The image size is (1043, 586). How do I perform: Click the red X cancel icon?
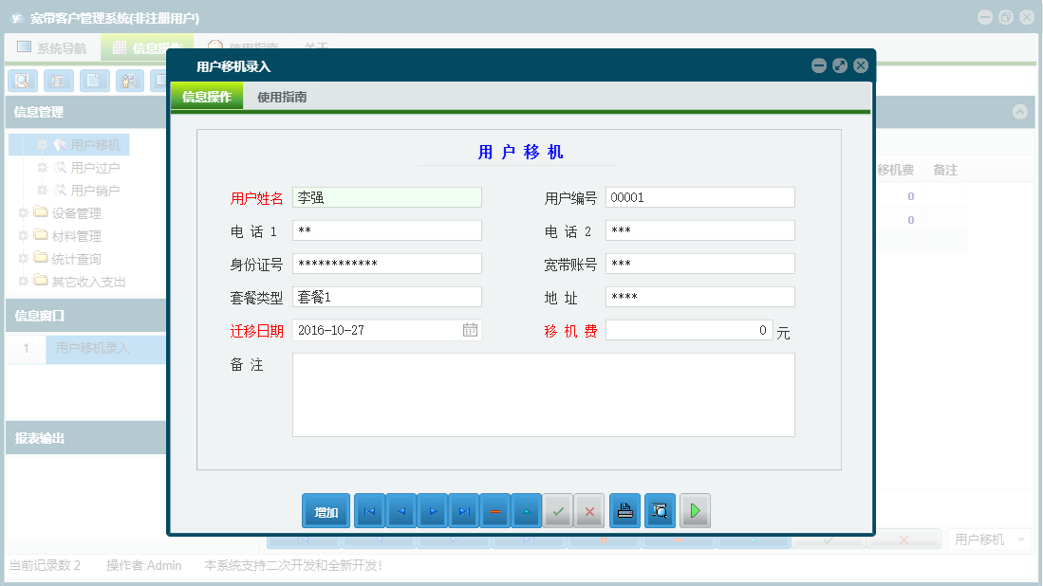(588, 510)
